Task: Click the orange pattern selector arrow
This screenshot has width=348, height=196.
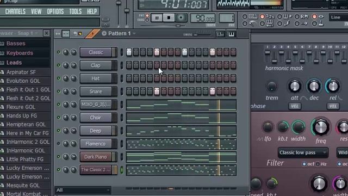Action: coord(92,34)
